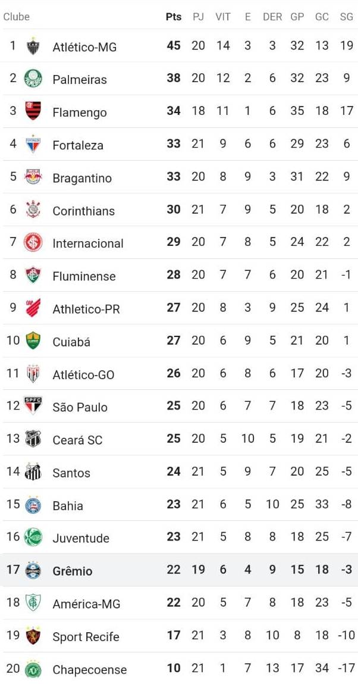Click the Sport Recife club crest
The image size is (358, 684).
[33, 636]
